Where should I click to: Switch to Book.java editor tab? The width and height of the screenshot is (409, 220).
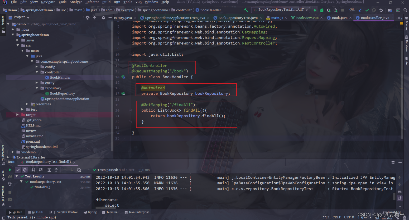(339, 18)
